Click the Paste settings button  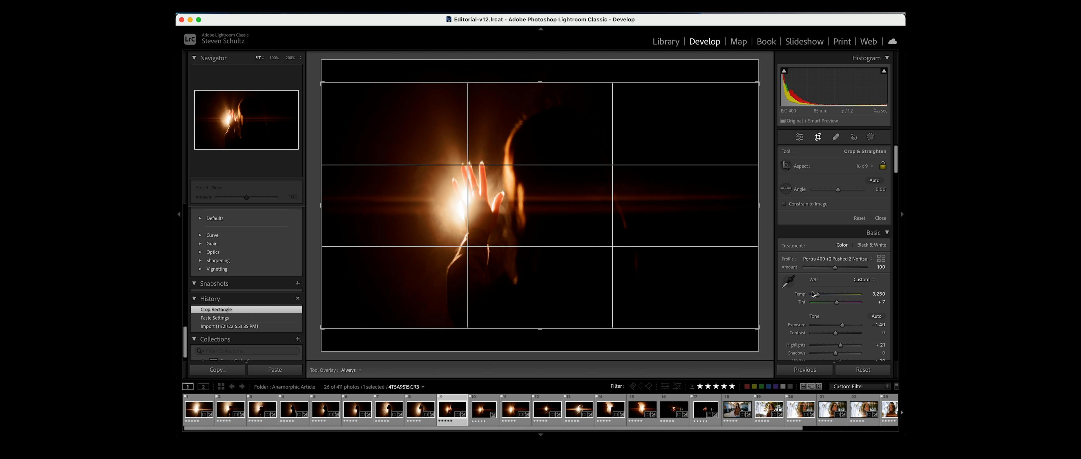275,370
